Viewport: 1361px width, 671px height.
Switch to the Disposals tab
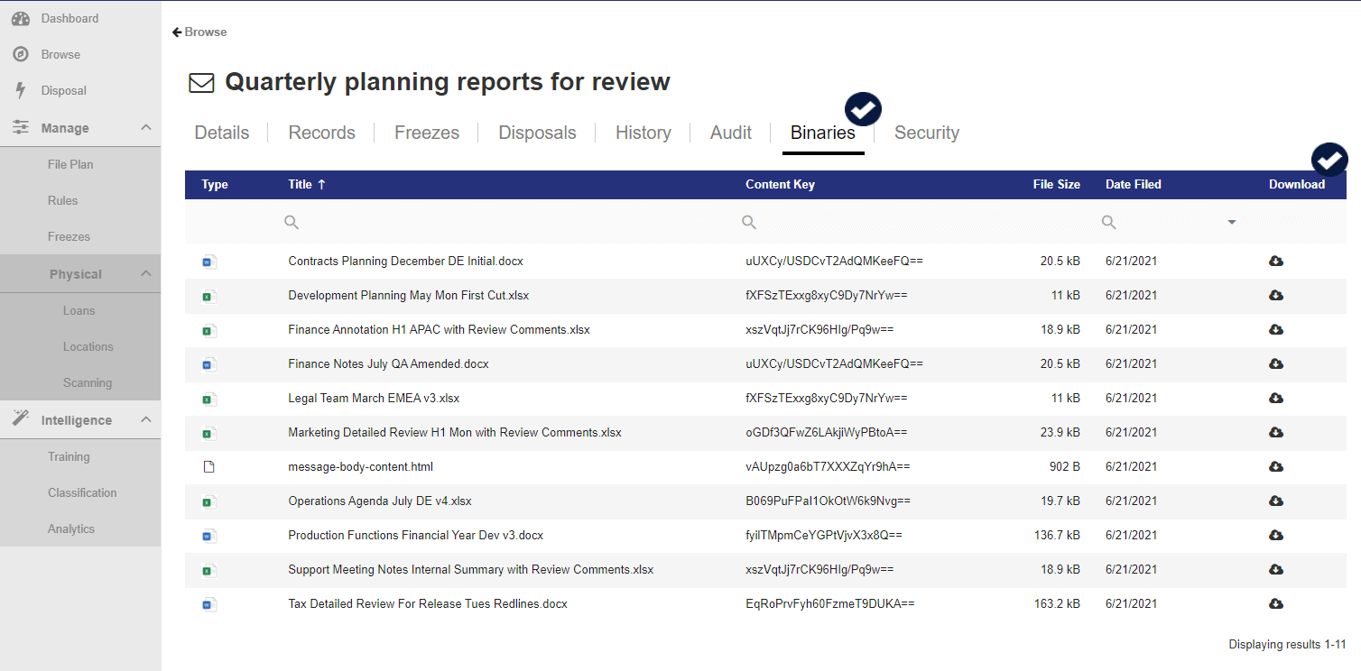[x=538, y=133]
